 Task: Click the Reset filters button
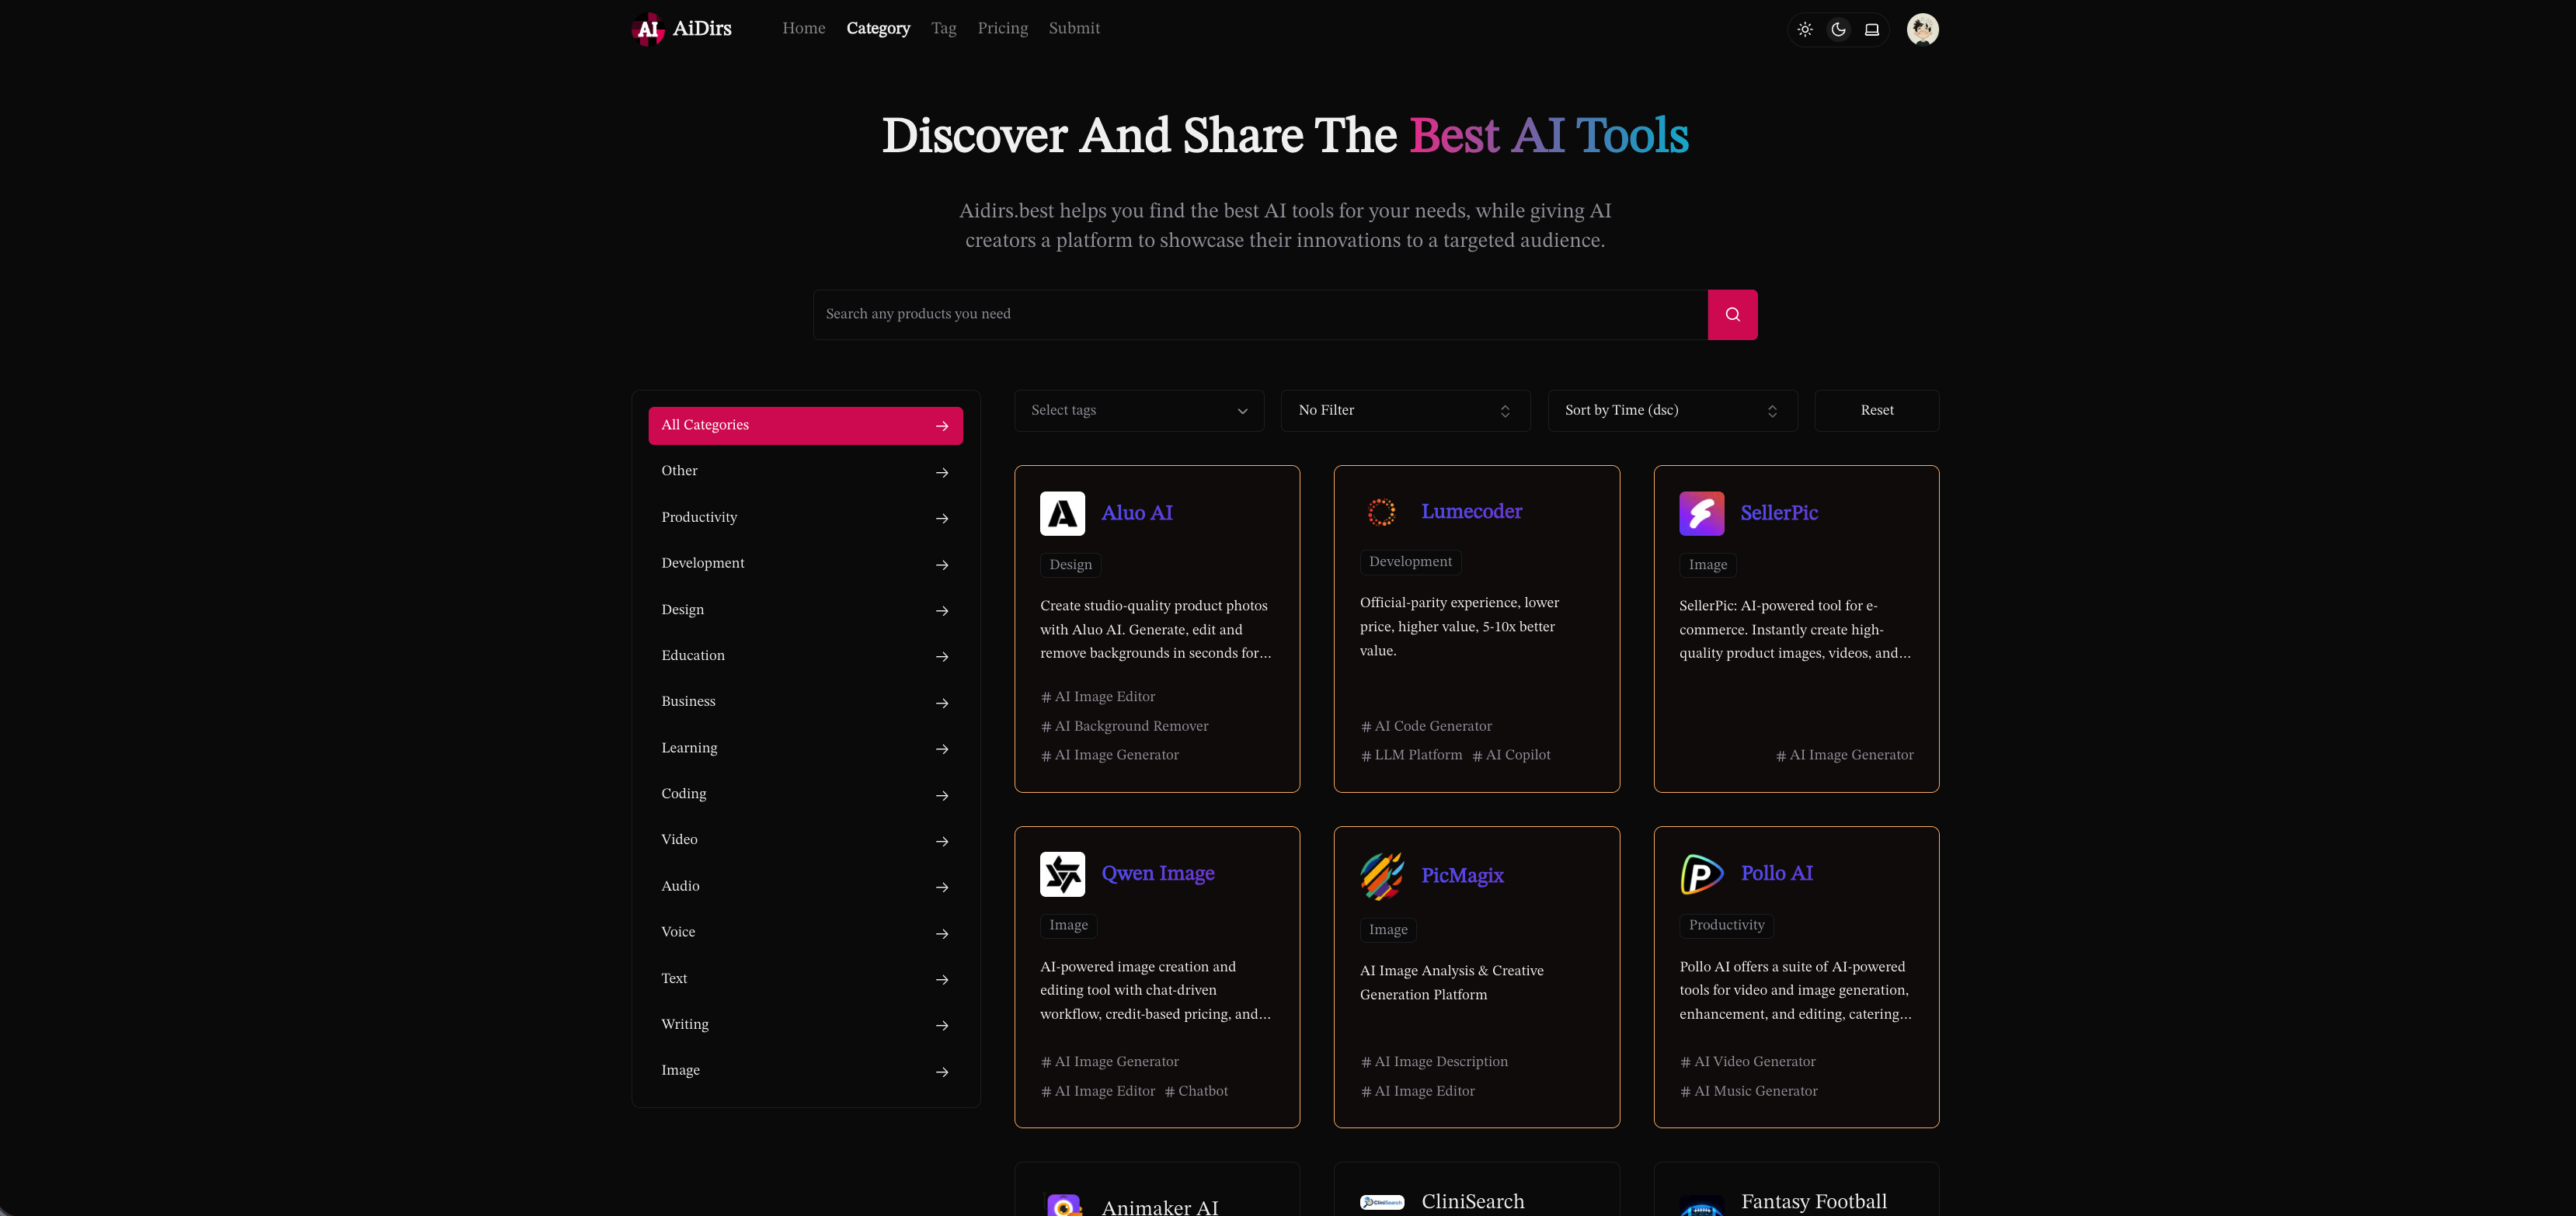coord(1876,411)
